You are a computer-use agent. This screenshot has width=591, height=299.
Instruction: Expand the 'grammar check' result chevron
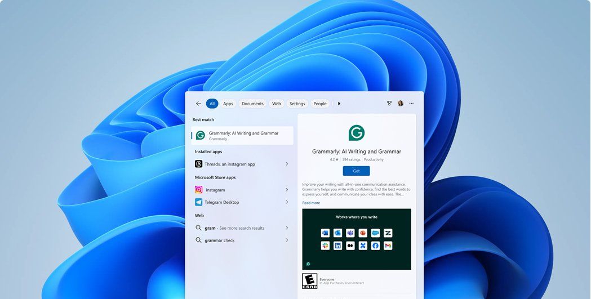(x=287, y=240)
